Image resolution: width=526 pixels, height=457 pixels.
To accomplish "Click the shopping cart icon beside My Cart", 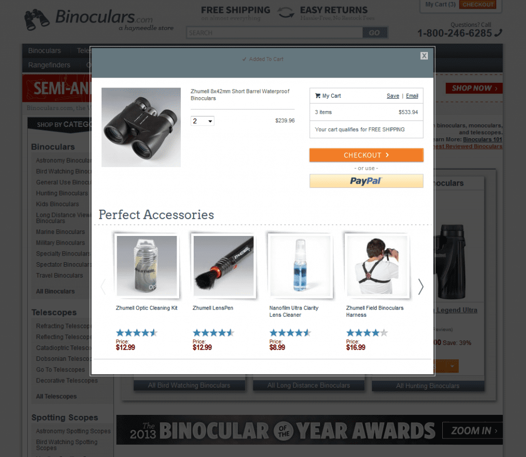I will [317, 96].
